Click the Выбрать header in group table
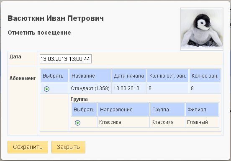Viewport: 231px width, 161px height. (x=84, y=110)
